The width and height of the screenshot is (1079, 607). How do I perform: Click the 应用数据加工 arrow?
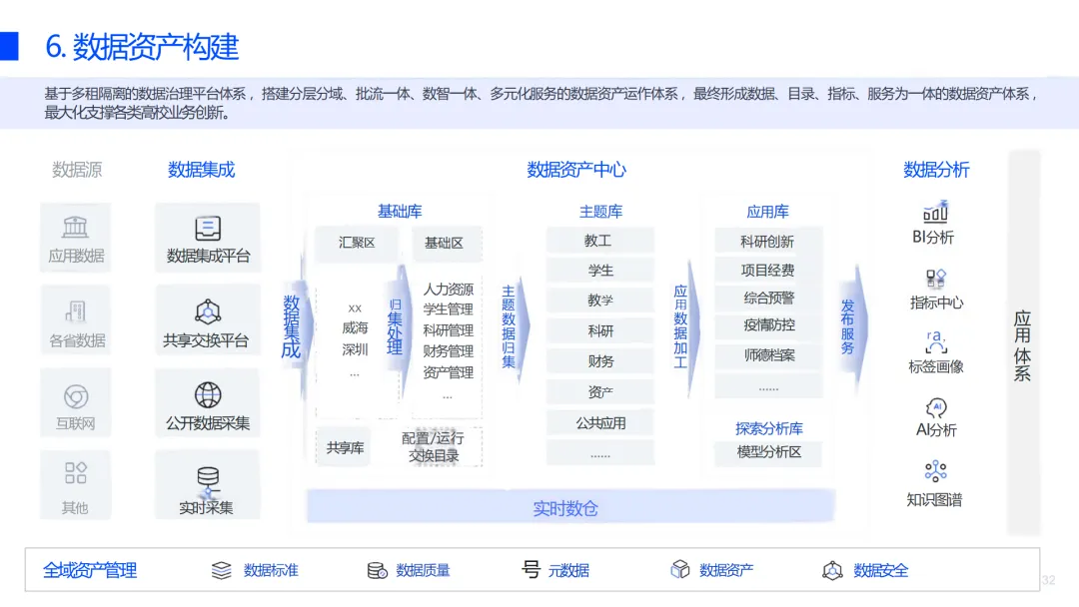coord(685,327)
